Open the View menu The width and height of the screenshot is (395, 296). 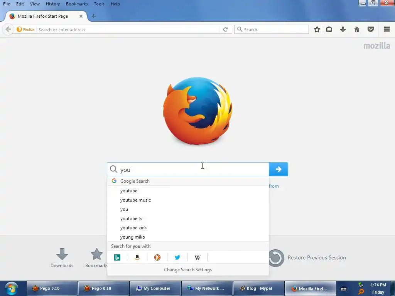pos(35,4)
